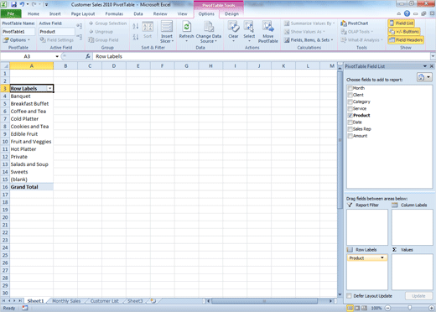Click the Field Settings button
This screenshot has width=436, height=312.
57,40
